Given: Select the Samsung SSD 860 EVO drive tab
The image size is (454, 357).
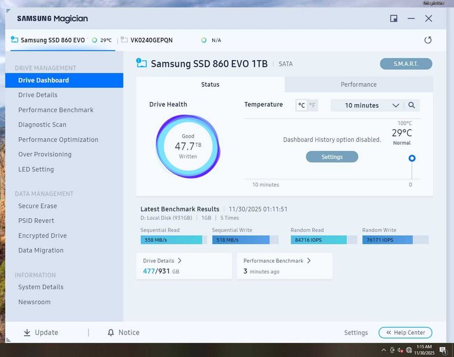Looking at the screenshot, I should (x=63, y=40).
